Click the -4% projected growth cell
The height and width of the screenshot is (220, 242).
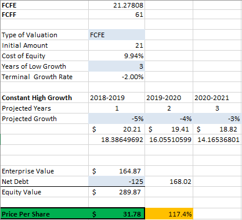pyautogui.click(x=169, y=119)
